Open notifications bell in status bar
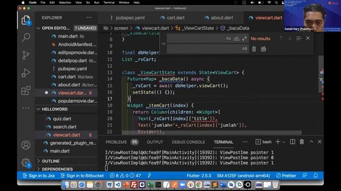Viewport: 341px width, 191px height. [315, 176]
